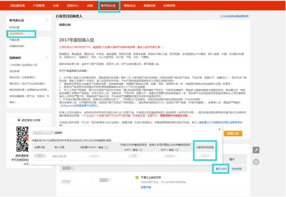The width and height of the screenshot is (286, 197).
Task: Open the 累计GMV link
Action: point(221,169)
